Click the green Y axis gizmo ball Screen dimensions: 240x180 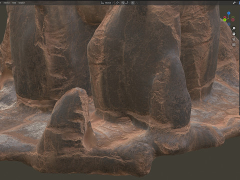click(x=225, y=20)
